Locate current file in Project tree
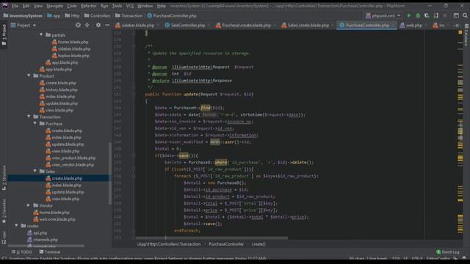 click(x=78, y=26)
